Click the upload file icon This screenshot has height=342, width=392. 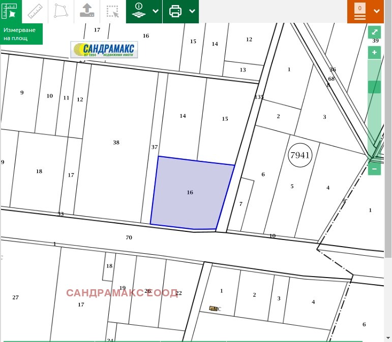(87, 11)
